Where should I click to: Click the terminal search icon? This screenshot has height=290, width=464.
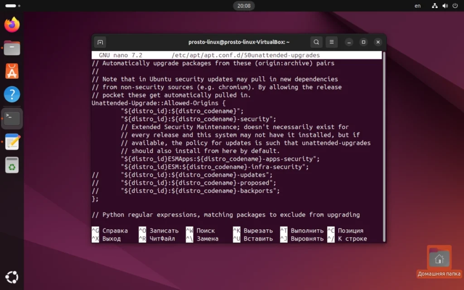[316, 42]
